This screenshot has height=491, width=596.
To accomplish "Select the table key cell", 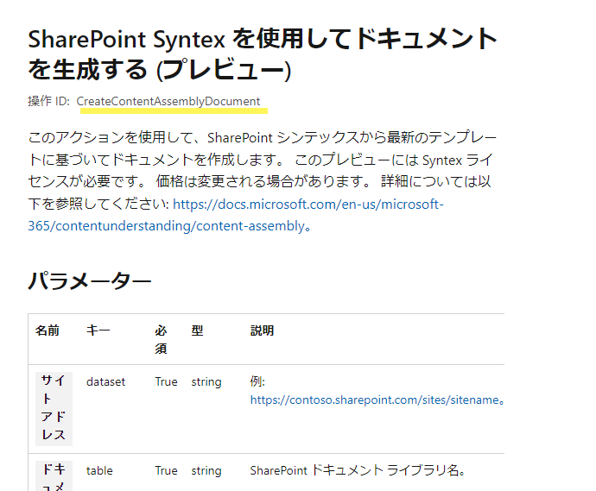I will [x=99, y=471].
